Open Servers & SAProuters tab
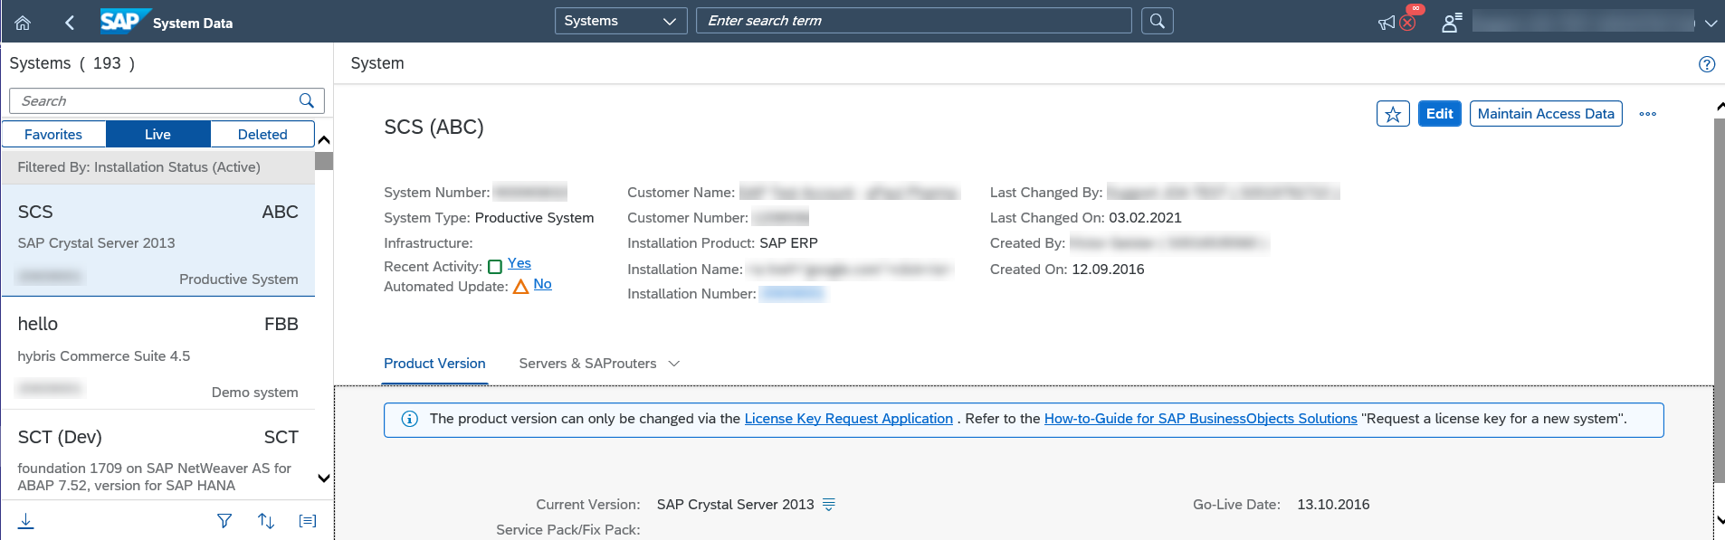Viewport: 1725px width, 540px height. pos(587,364)
